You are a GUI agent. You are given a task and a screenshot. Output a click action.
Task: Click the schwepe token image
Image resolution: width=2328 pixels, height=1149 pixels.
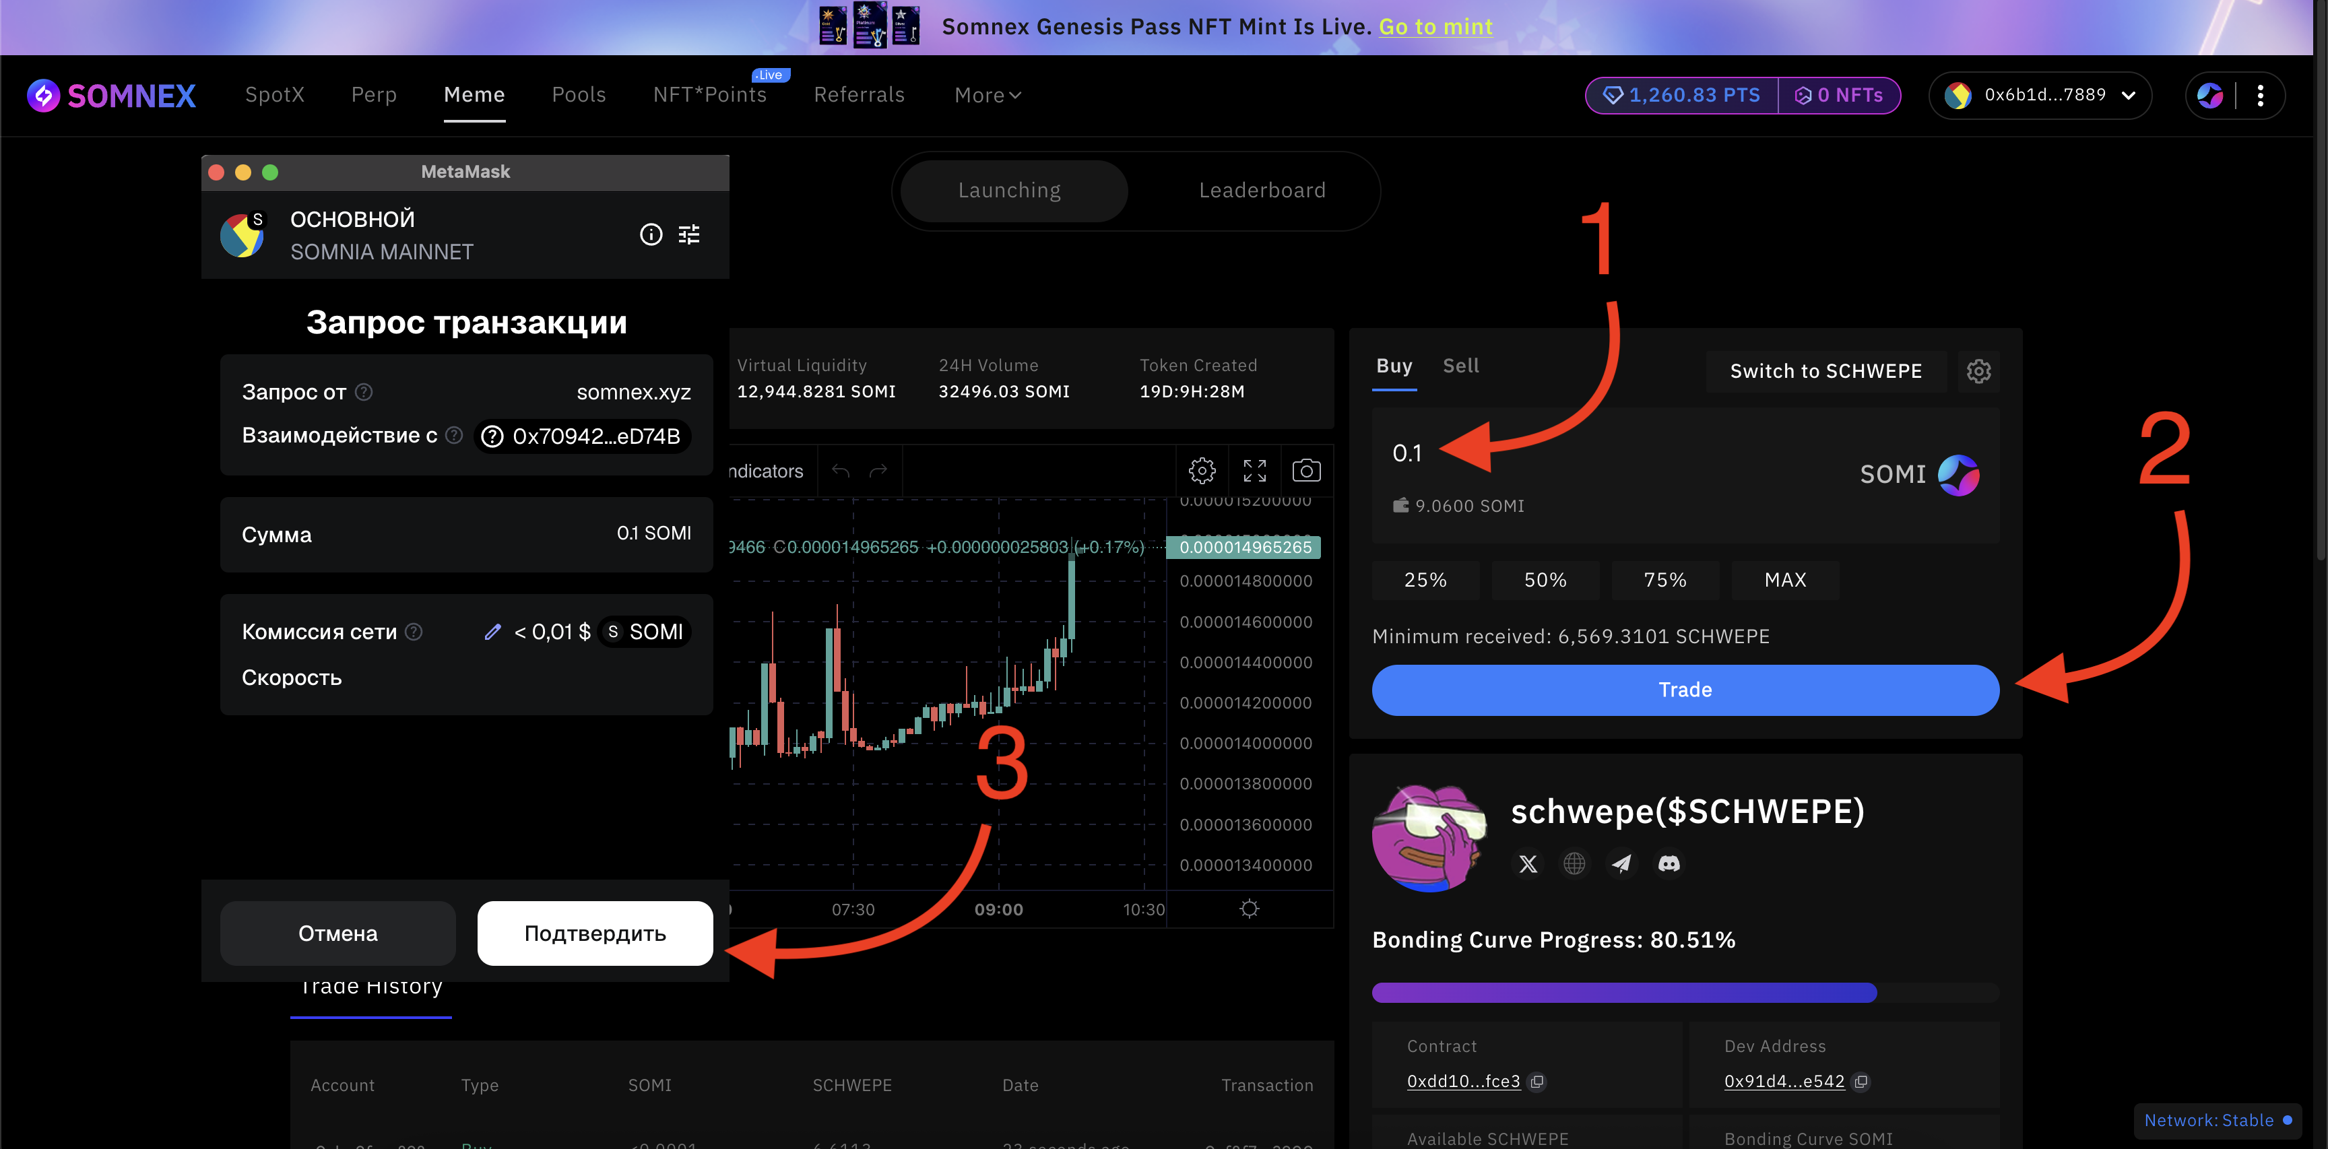point(1429,837)
